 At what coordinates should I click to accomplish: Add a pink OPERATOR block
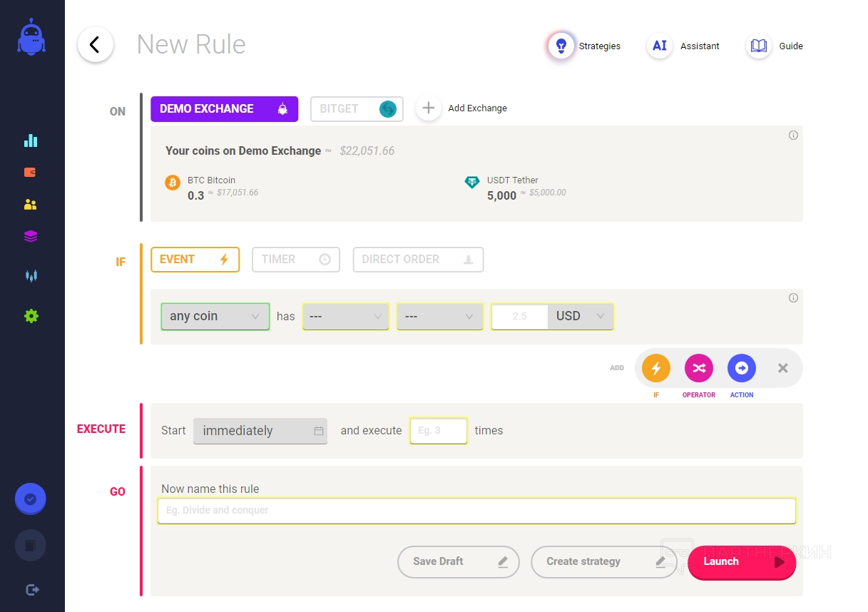point(698,368)
